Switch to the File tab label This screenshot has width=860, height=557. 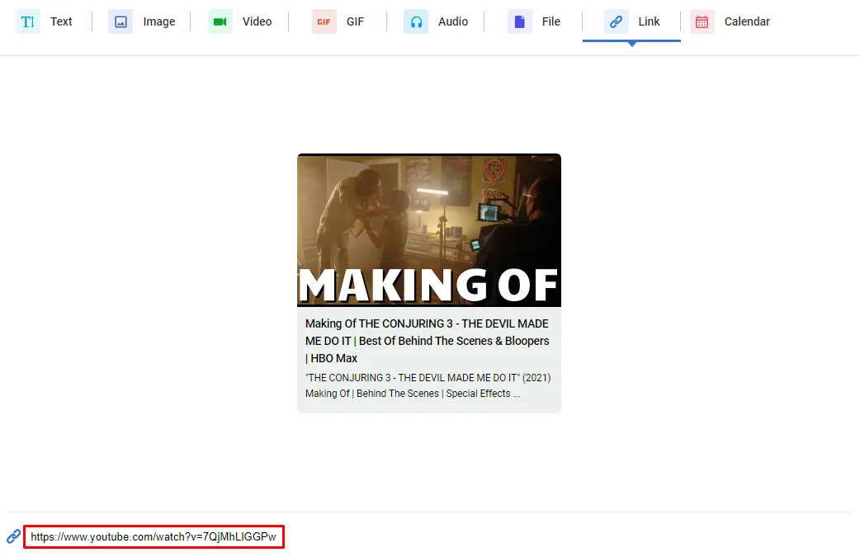pyautogui.click(x=551, y=22)
